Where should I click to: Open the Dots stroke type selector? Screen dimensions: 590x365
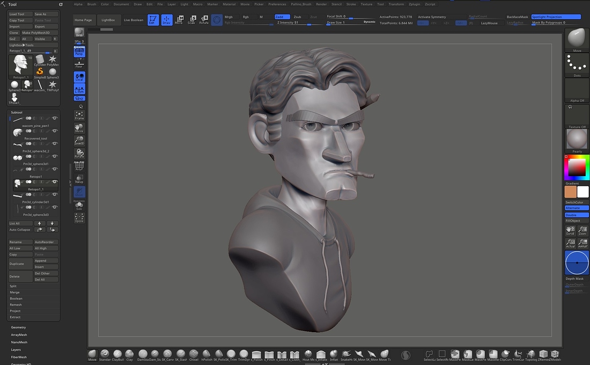click(577, 64)
